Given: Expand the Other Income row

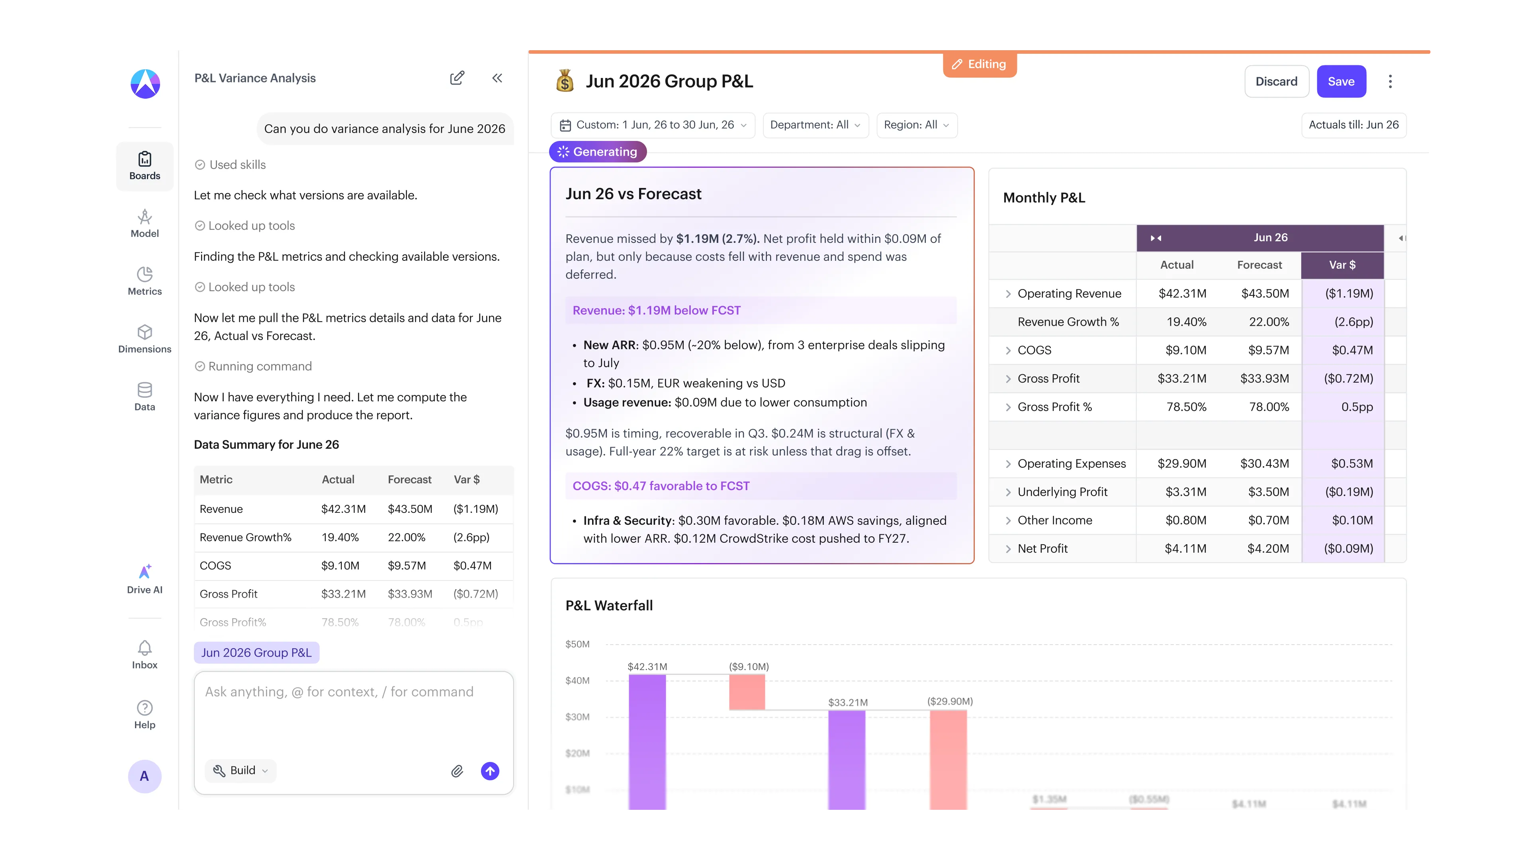Looking at the screenshot, I should 1008,520.
